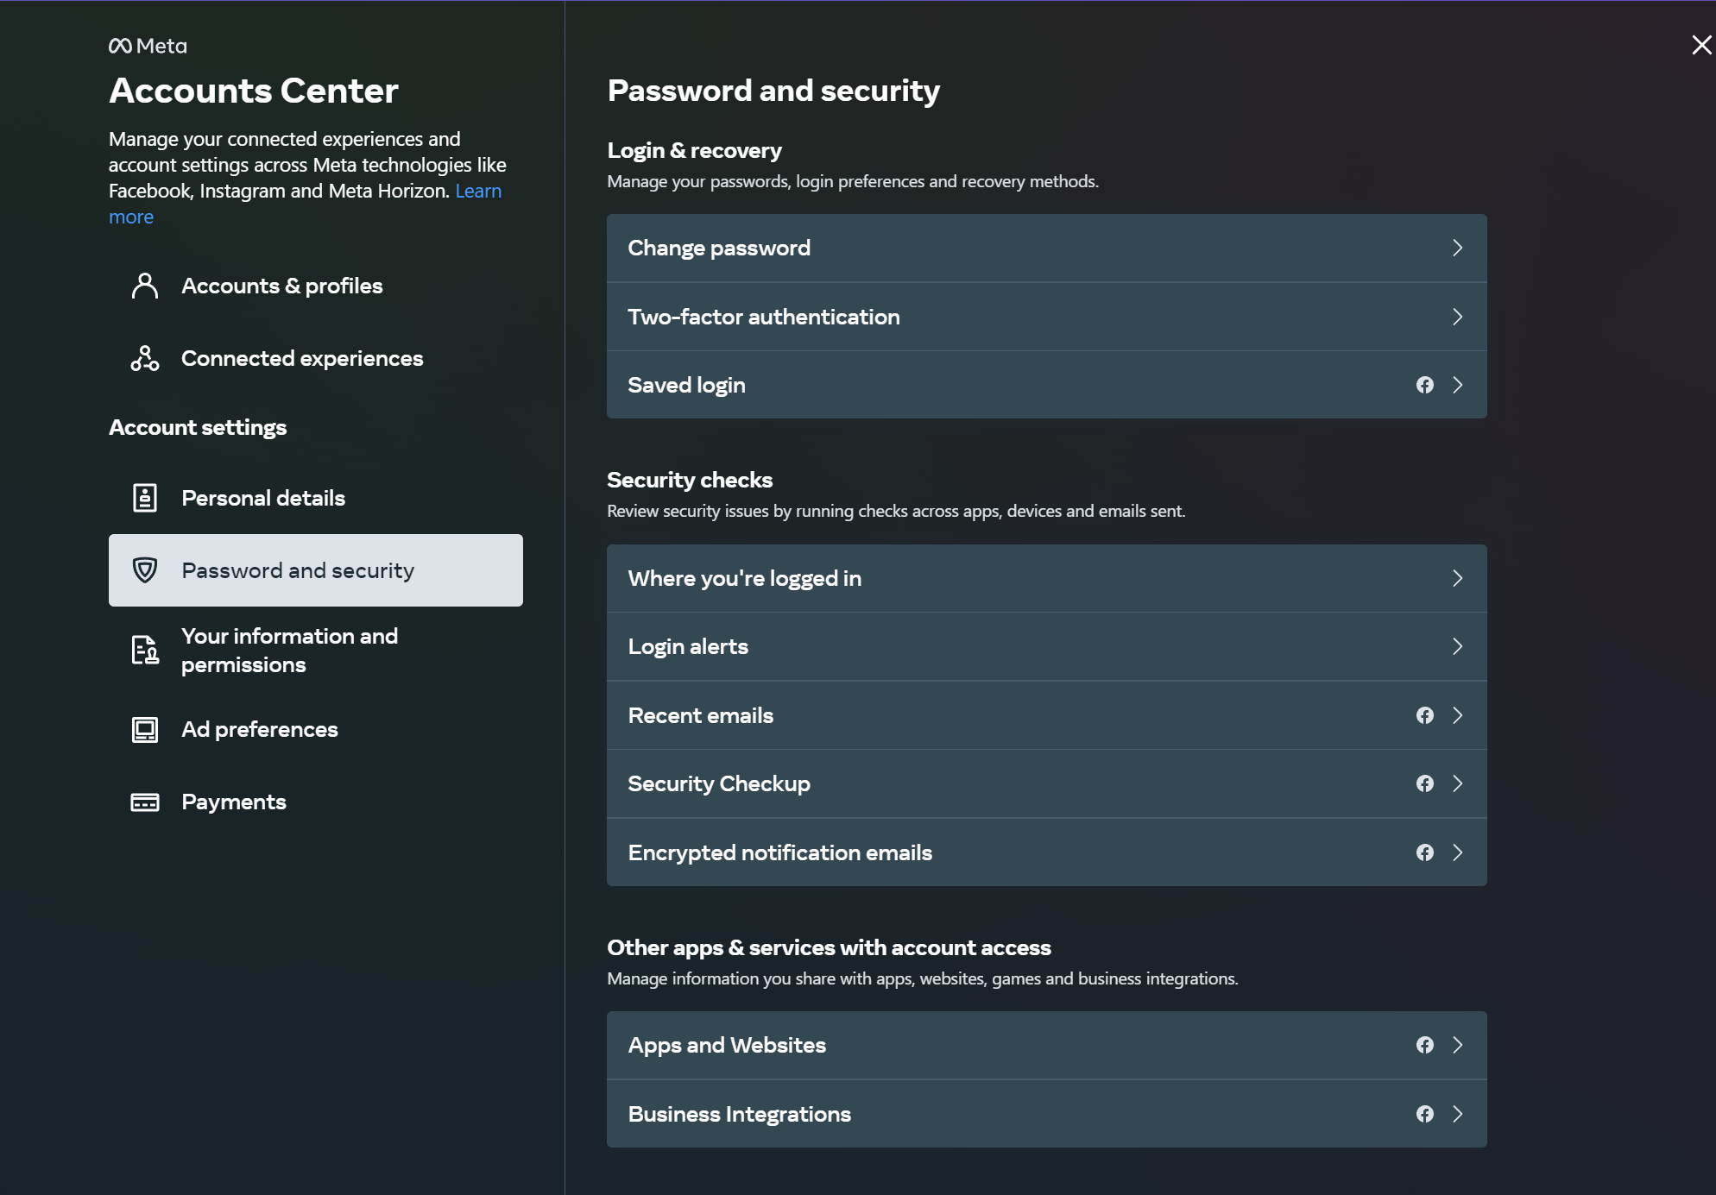Click the Accounts Center title
This screenshot has width=1716, height=1195.
tap(254, 91)
